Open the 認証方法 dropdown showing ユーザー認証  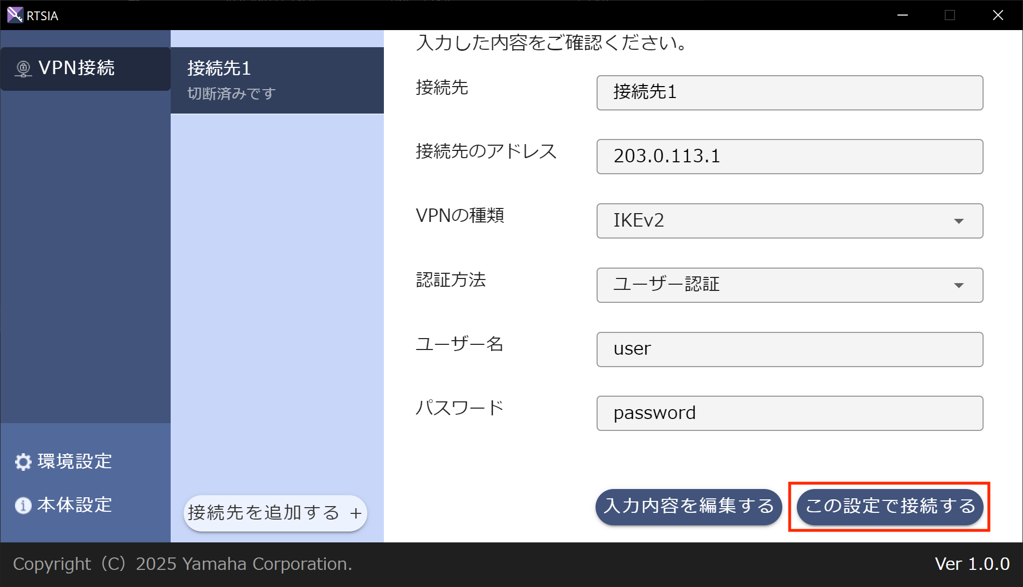click(789, 285)
